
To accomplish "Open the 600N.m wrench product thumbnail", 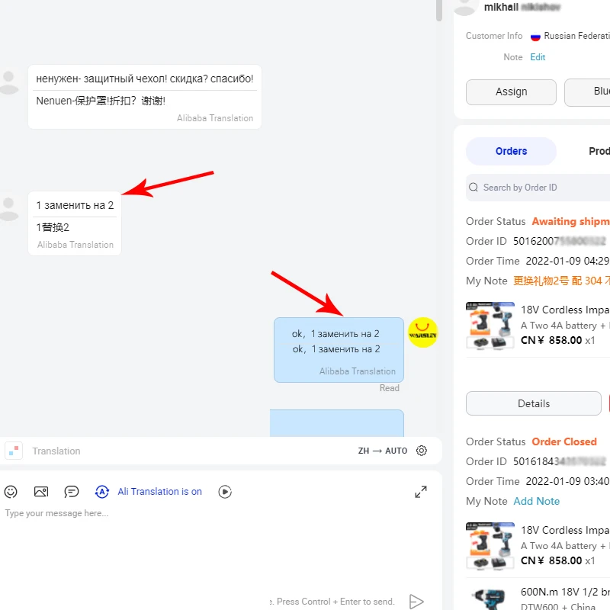I will click(x=490, y=598).
